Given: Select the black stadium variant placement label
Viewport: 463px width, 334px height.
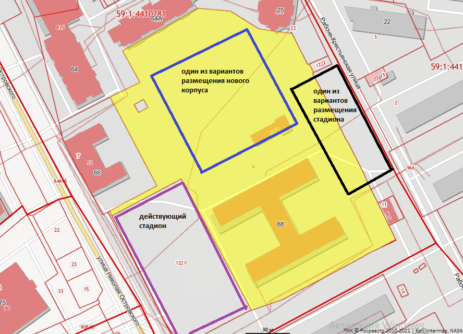Looking at the screenshot, I should (334, 105).
